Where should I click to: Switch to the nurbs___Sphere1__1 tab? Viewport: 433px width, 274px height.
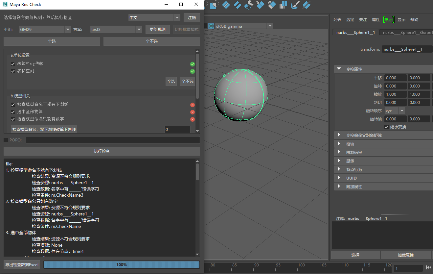point(355,33)
